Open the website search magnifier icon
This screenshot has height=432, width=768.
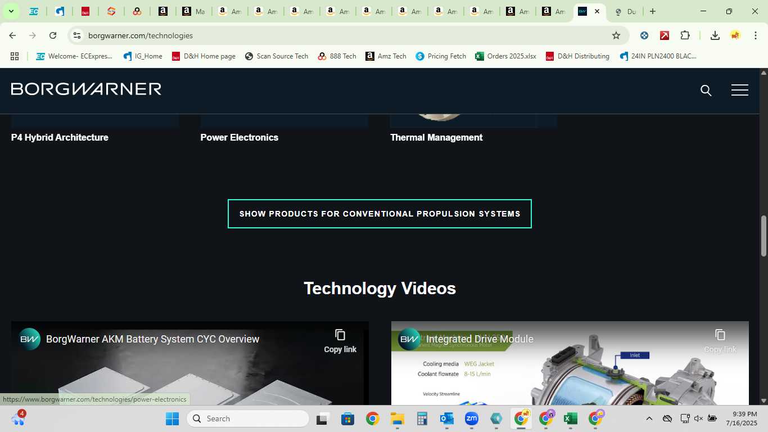pyautogui.click(x=706, y=90)
